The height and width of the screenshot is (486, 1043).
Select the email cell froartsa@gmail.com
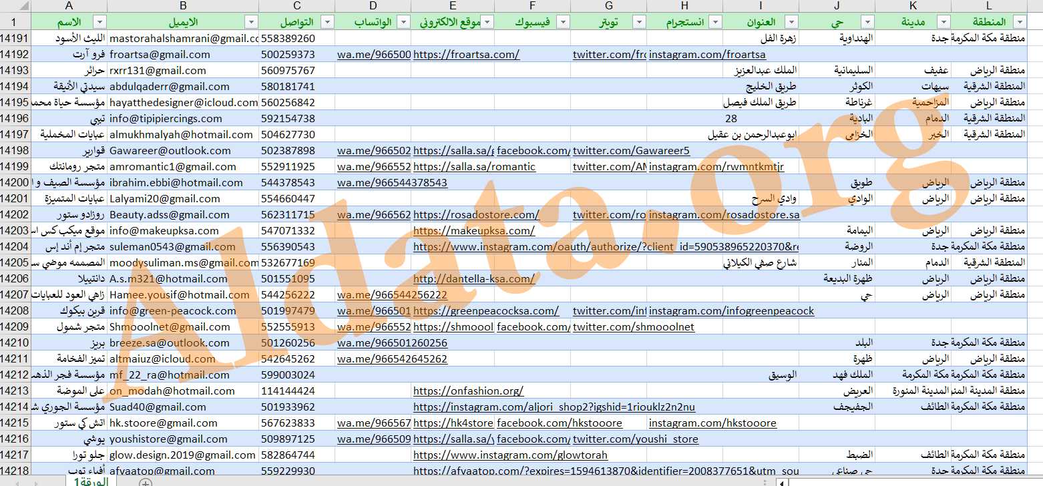tap(184, 54)
